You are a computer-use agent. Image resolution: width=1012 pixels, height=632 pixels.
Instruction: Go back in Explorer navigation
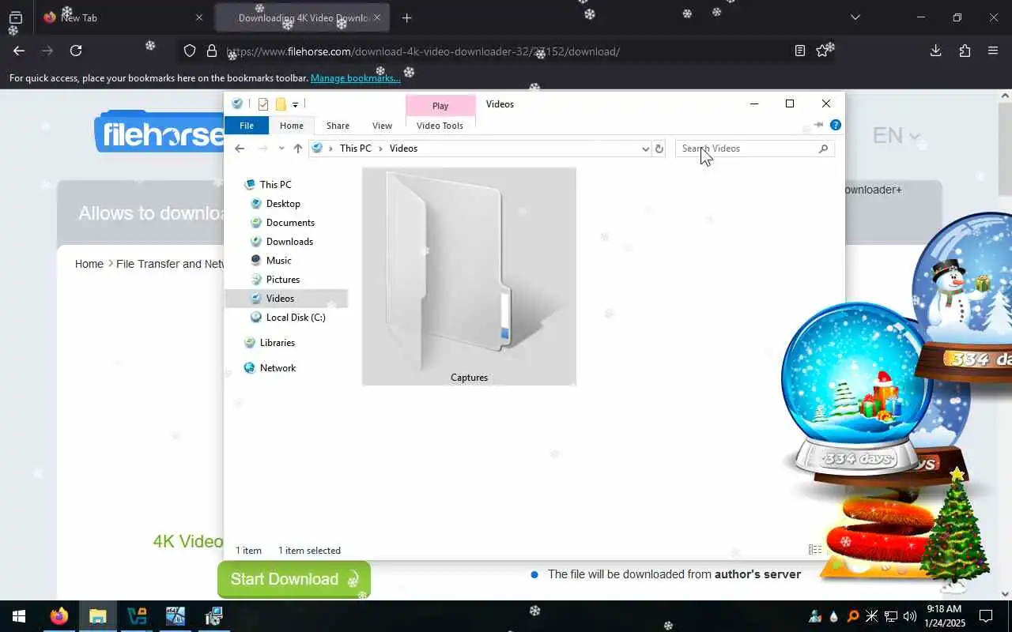click(240, 149)
